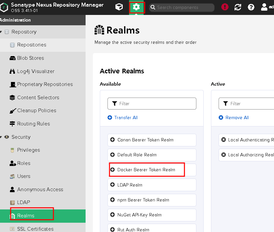Viewport: 274px width, 232px height.
Task: Add Conan Bearer Token Realm
Action: click(x=152, y=140)
